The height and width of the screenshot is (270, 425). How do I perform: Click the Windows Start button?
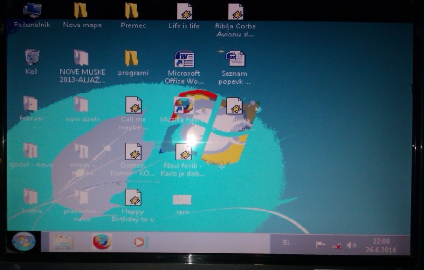pyautogui.click(x=24, y=242)
